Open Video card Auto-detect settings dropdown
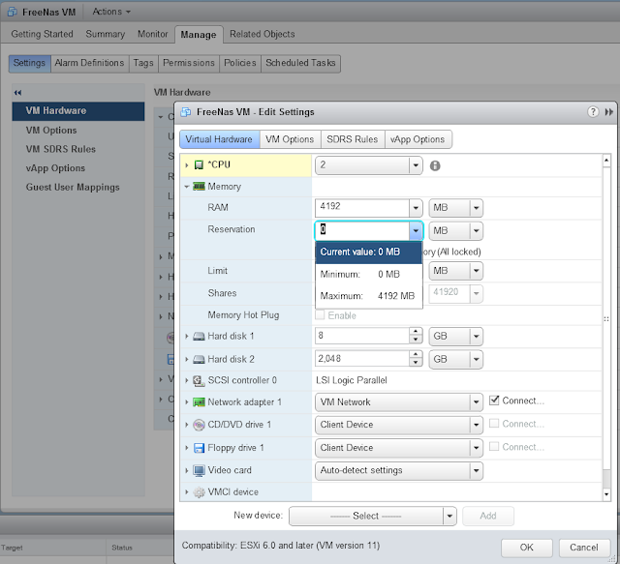The height and width of the screenshot is (564, 620). (x=399, y=470)
